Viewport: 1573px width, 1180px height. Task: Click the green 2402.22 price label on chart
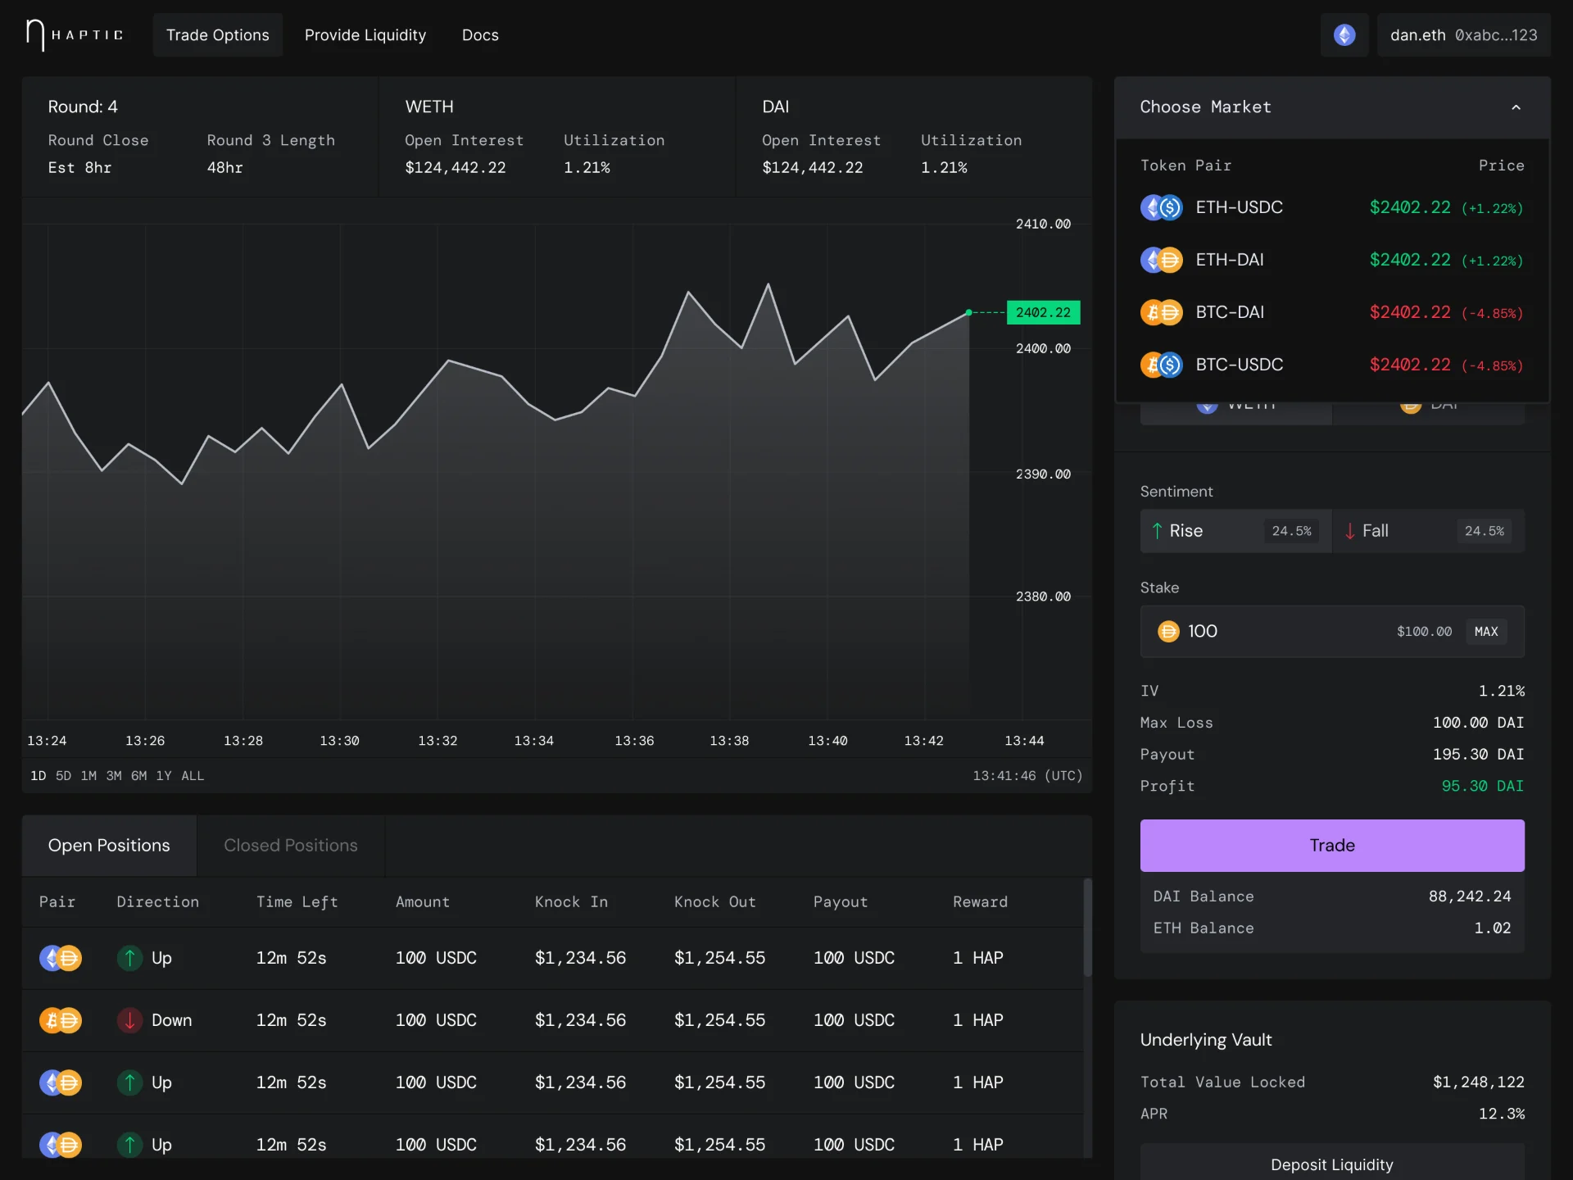pyautogui.click(x=1043, y=312)
